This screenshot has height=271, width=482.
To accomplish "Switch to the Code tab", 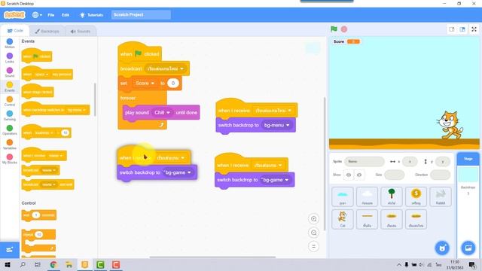I will tap(15, 31).
